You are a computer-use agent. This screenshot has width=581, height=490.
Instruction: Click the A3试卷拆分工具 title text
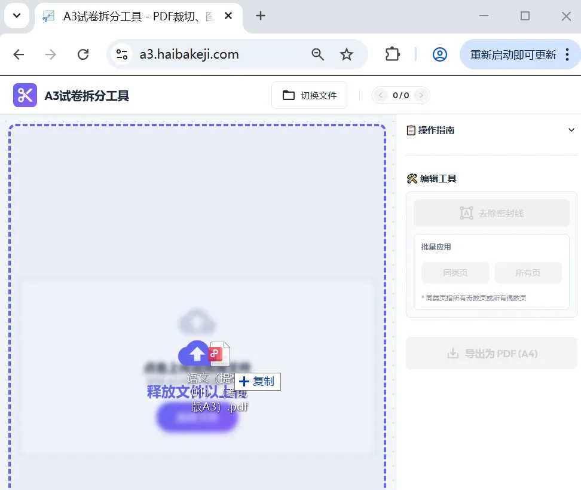point(87,96)
